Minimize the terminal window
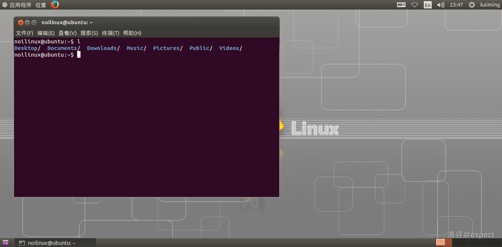The image size is (502, 247). click(28, 22)
